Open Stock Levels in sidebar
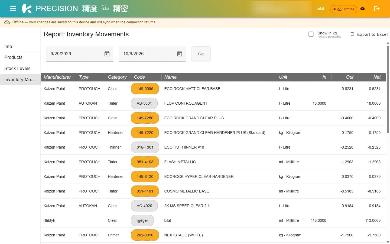The image size is (390, 244). click(20, 68)
